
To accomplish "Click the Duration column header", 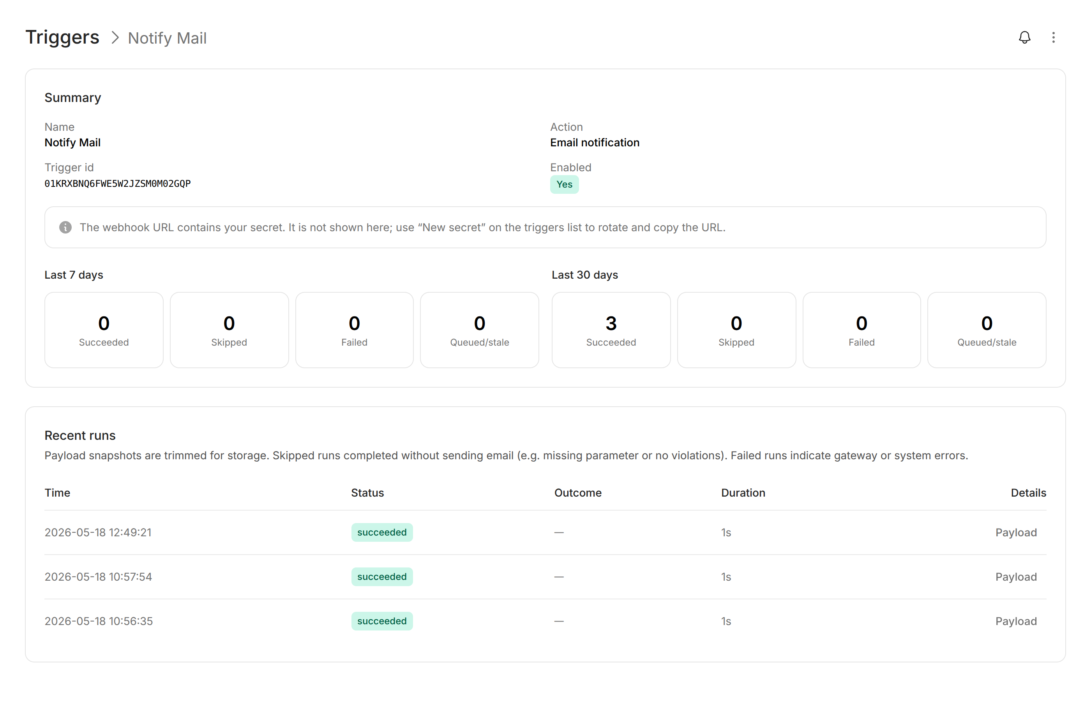I will (x=743, y=493).
